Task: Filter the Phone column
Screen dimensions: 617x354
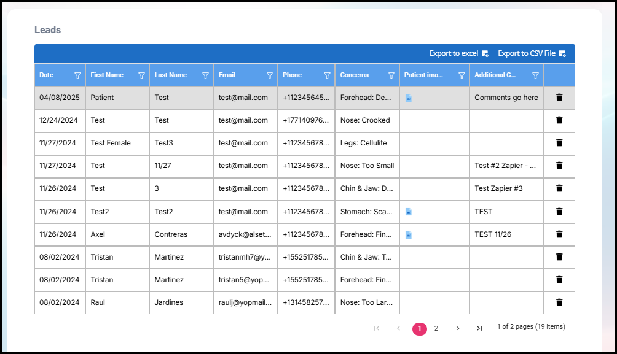Action: click(327, 75)
